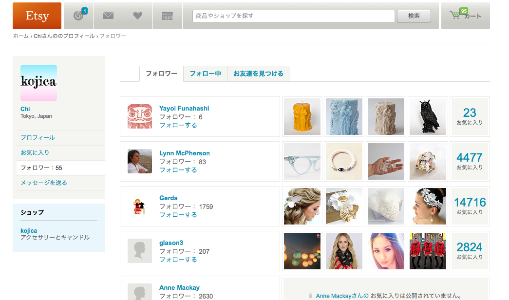Open the red sweaters trio thumbnail
509x300 pixels.
coord(428,251)
